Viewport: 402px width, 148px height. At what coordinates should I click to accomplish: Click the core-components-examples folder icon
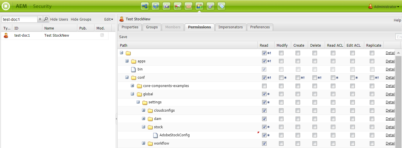pyautogui.click(x=139, y=86)
